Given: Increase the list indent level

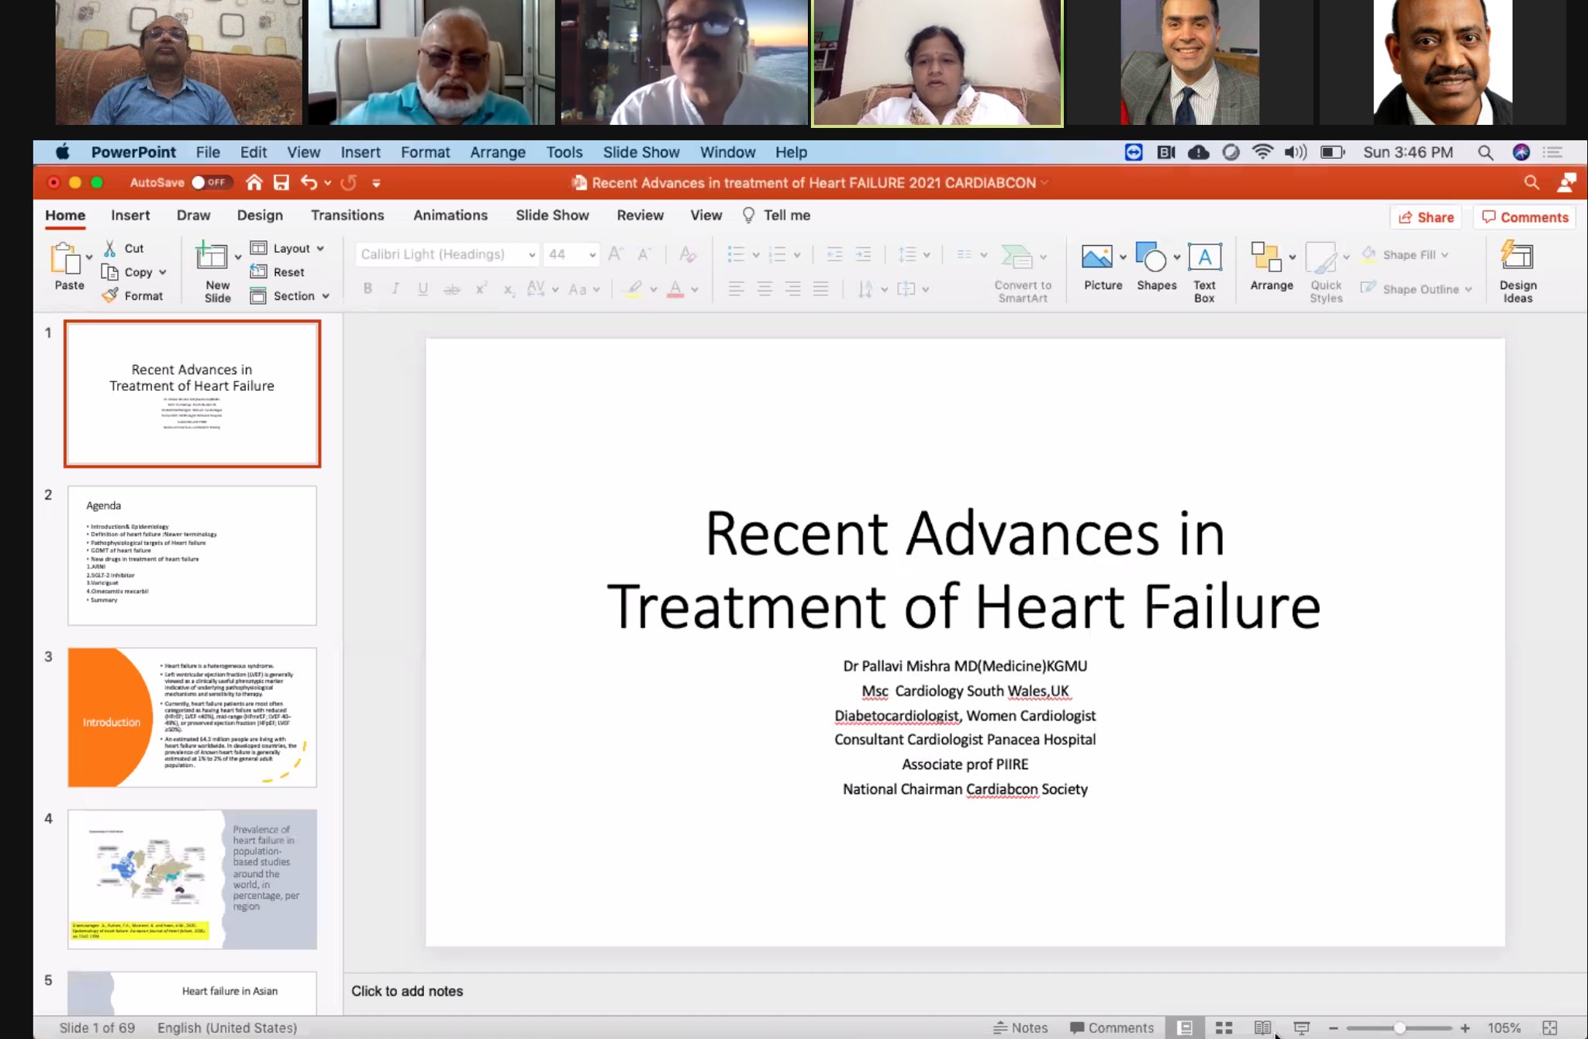Looking at the screenshot, I should point(862,254).
